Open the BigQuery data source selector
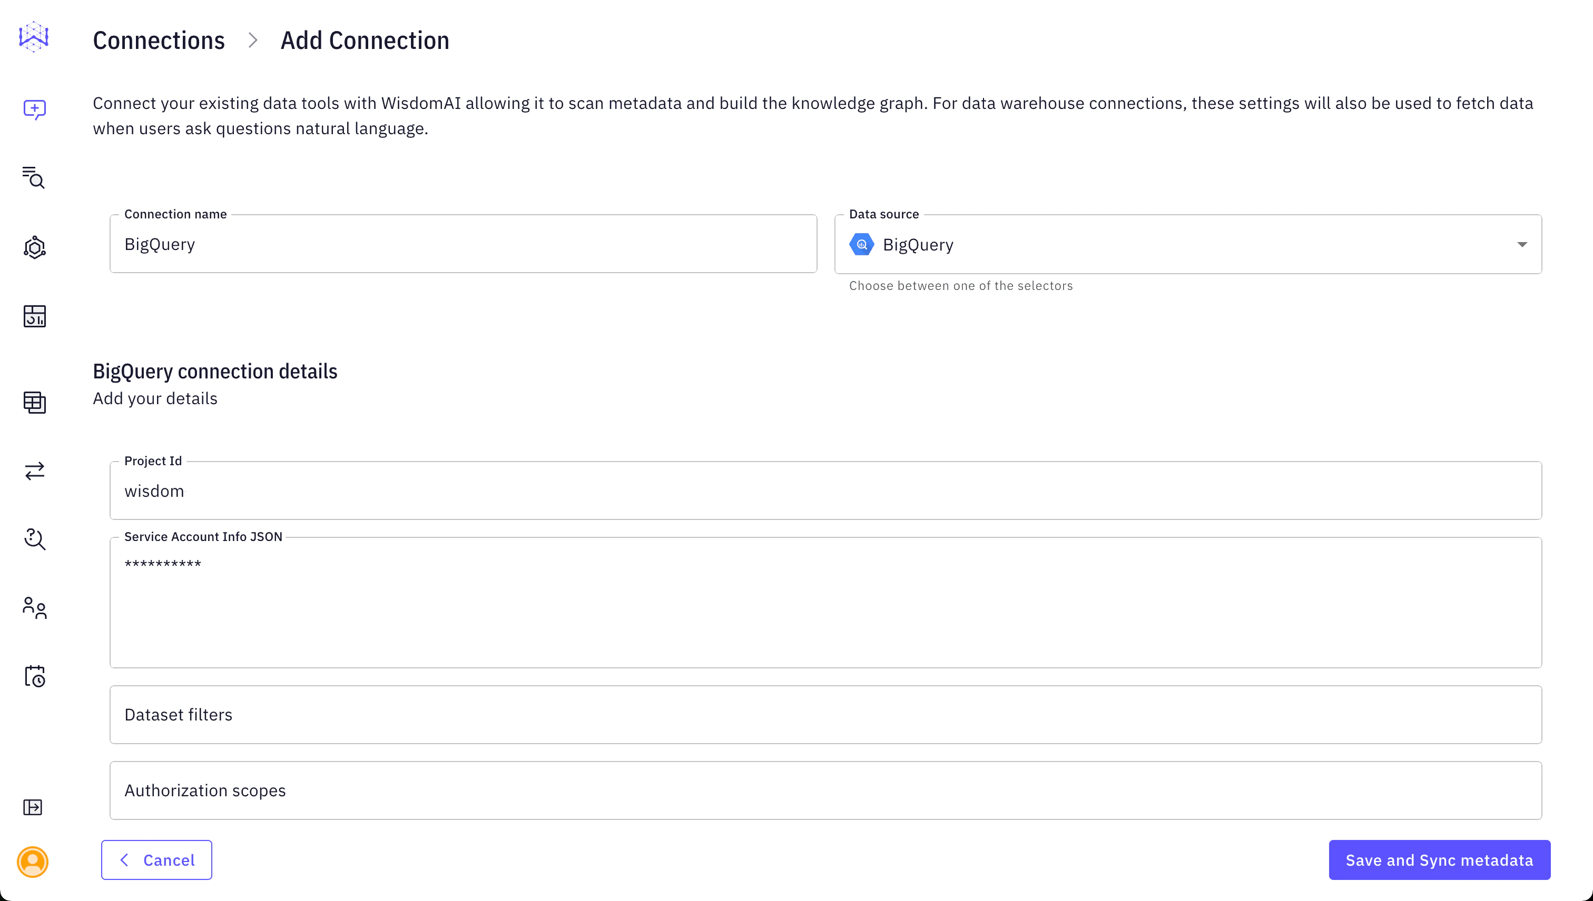 tap(1177, 244)
